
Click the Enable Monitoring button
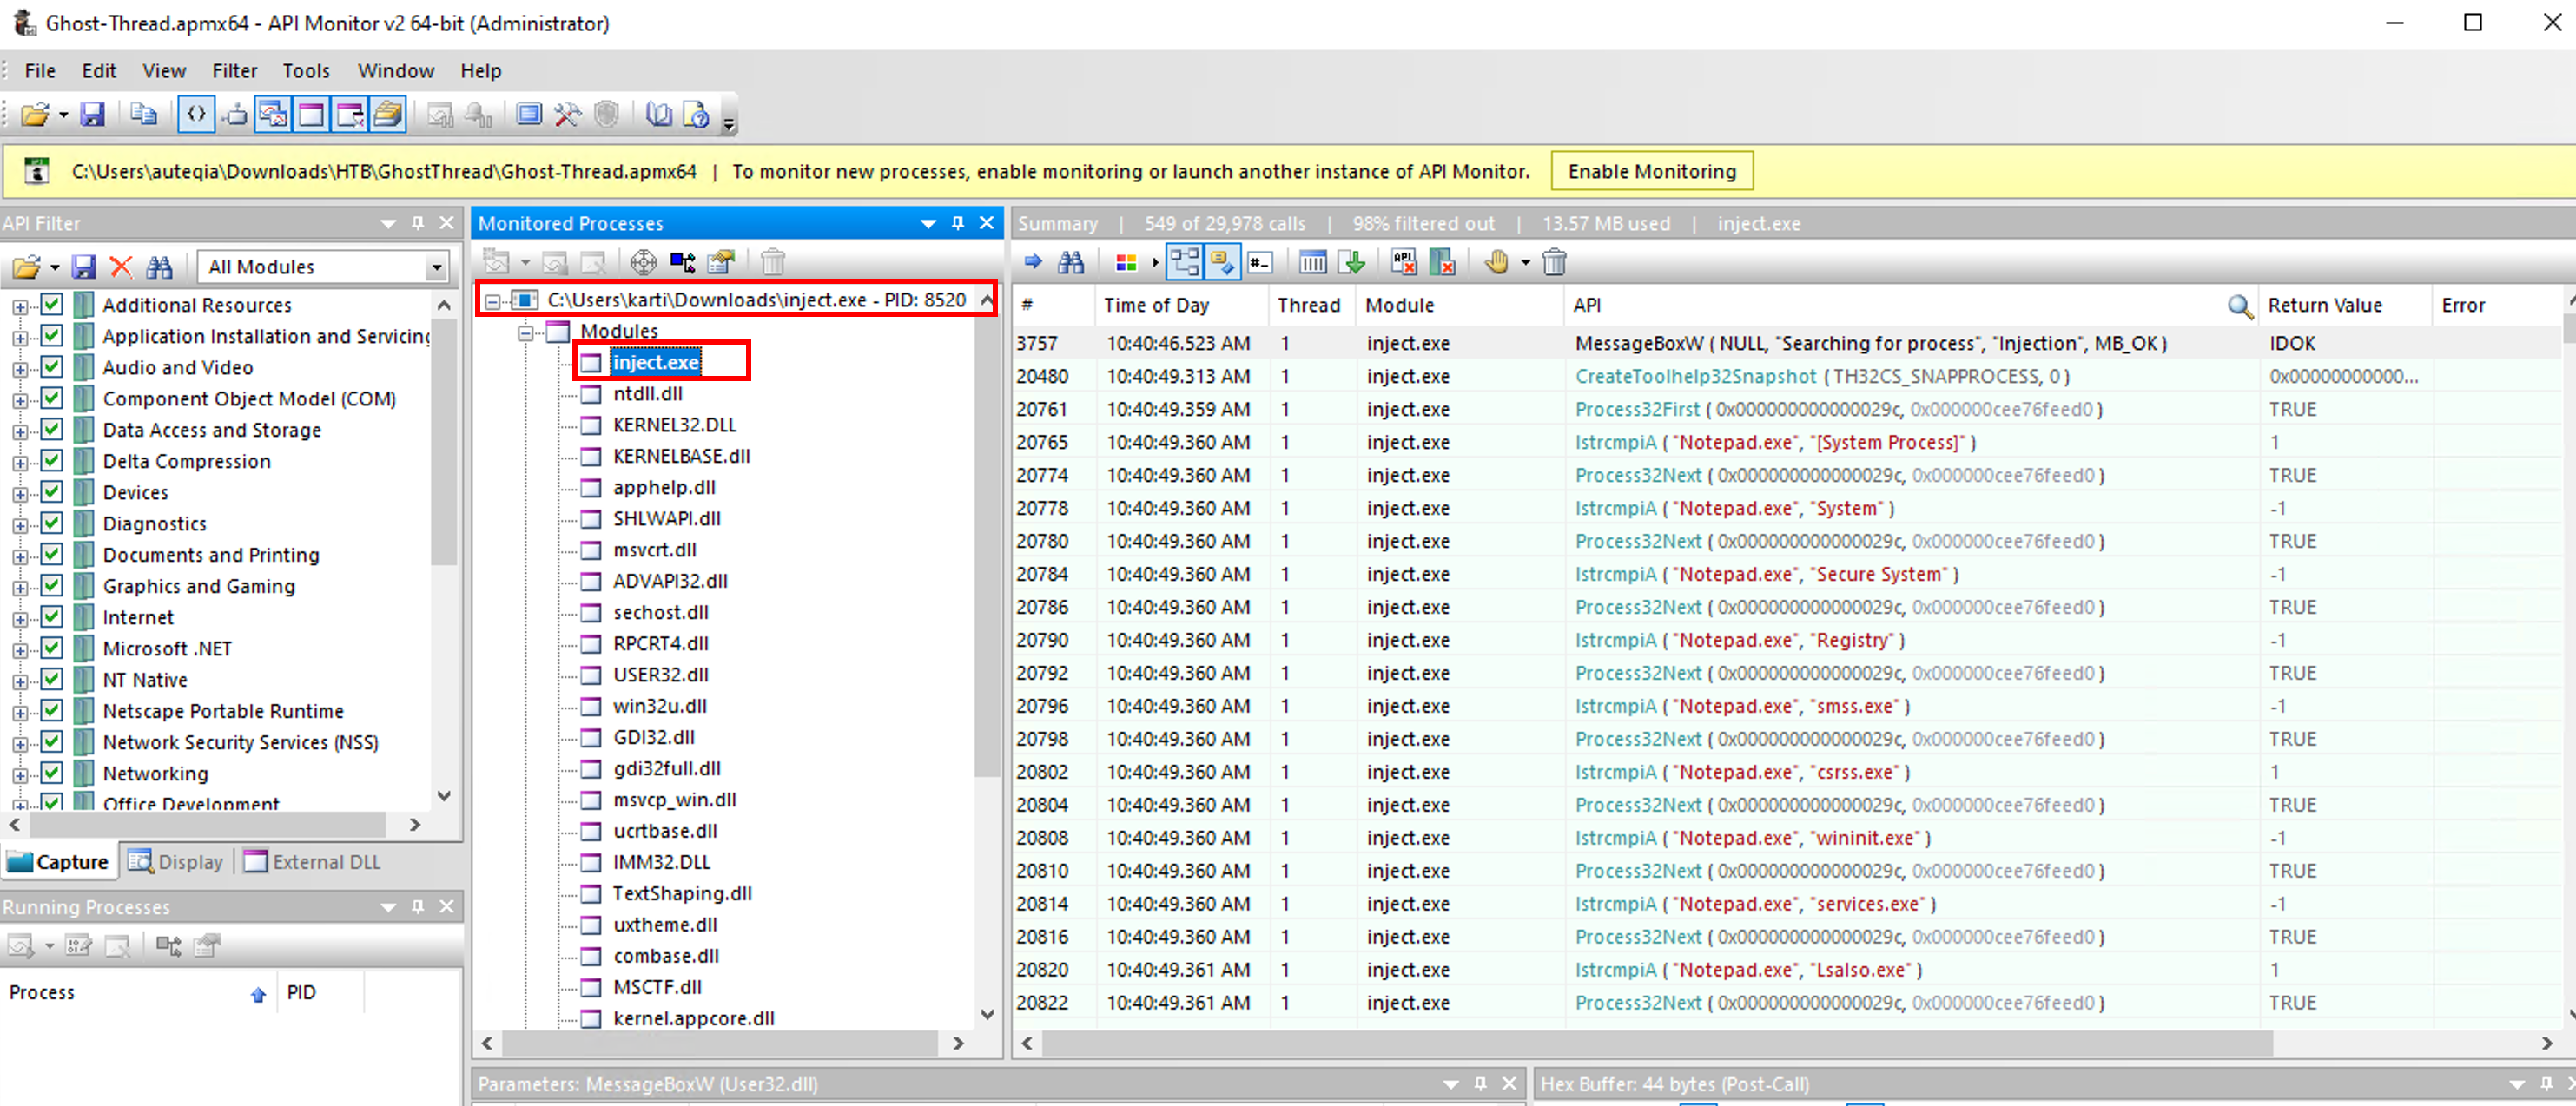[x=1651, y=171]
